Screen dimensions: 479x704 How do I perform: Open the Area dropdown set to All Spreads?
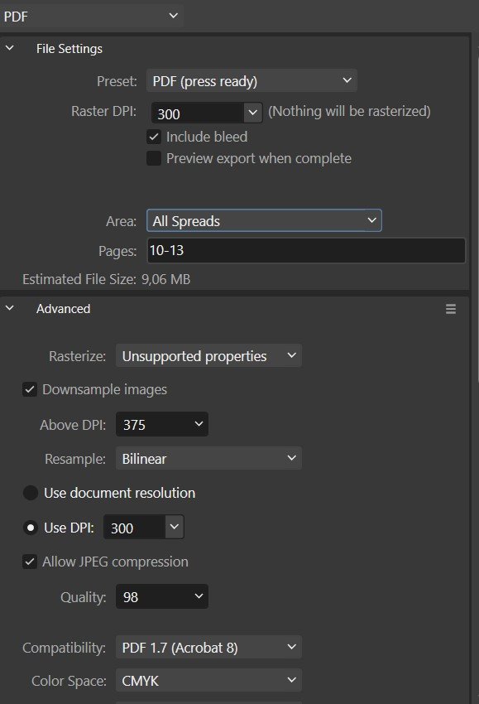point(264,220)
